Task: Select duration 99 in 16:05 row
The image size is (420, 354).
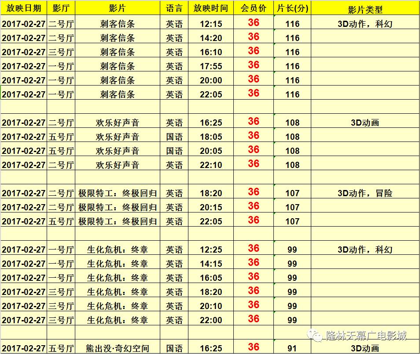Action: click(x=292, y=276)
